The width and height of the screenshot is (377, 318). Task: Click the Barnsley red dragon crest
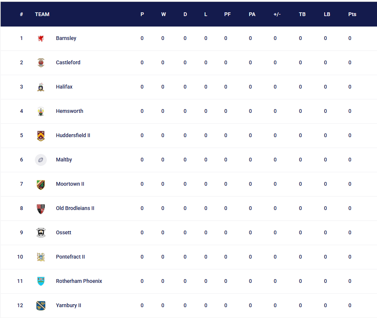(41, 38)
